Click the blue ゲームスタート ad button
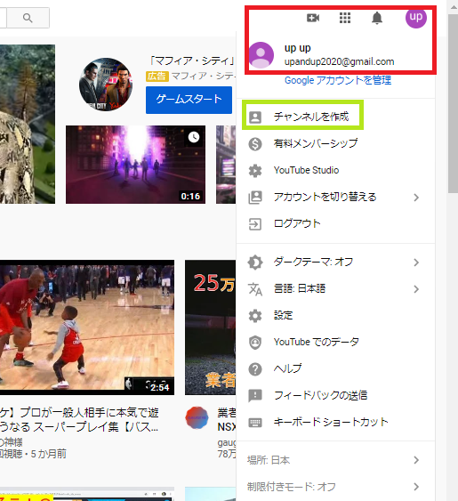This screenshot has height=501, width=458. click(189, 100)
